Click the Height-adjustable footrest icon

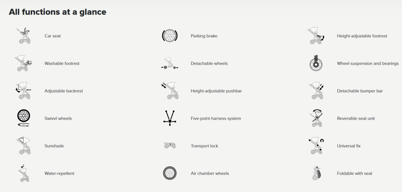click(316, 36)
